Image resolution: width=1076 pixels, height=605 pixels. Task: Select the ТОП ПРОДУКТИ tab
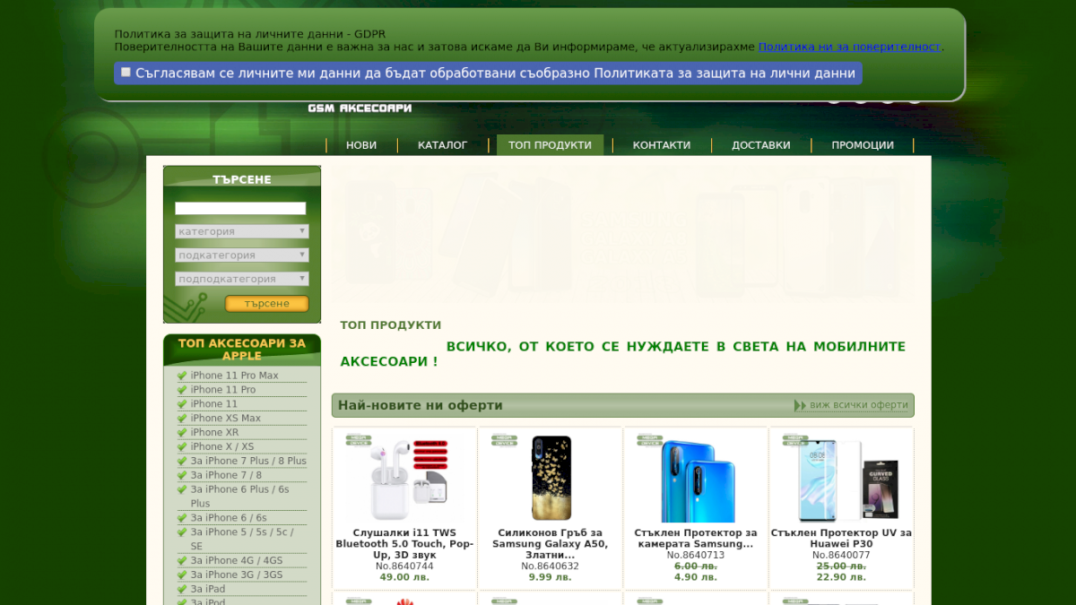click(550, 145)
